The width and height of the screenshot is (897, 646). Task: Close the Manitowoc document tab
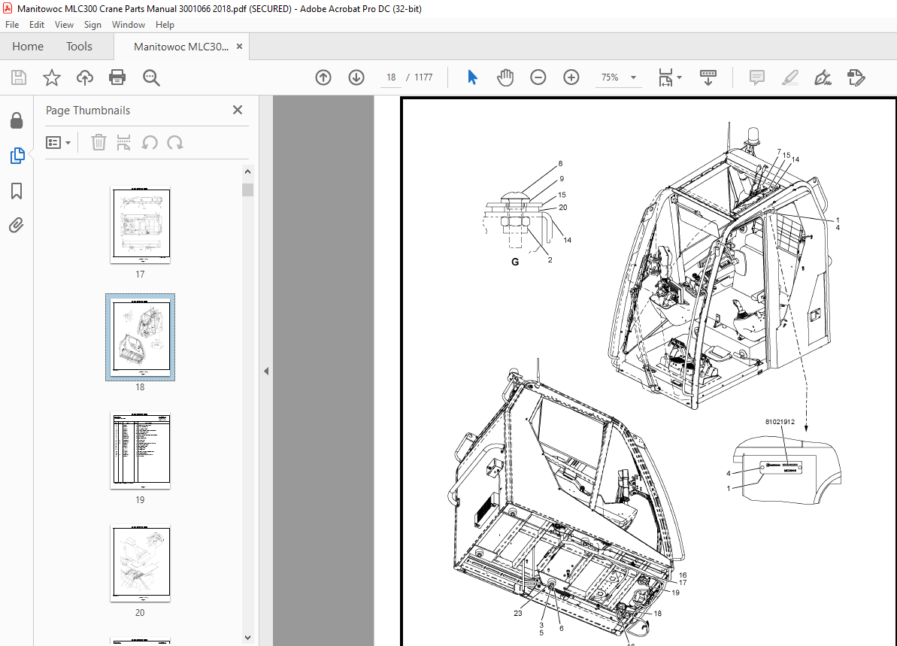click(240, 47)
